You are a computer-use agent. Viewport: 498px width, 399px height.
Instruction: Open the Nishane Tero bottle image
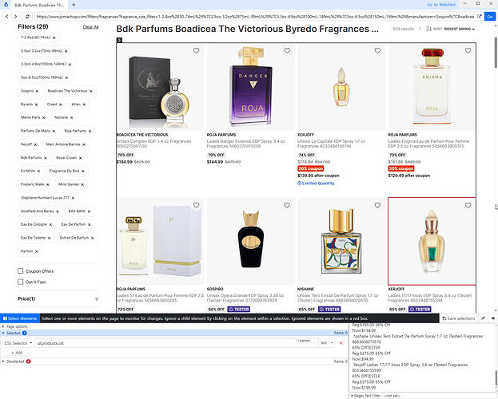coord(341,241)
